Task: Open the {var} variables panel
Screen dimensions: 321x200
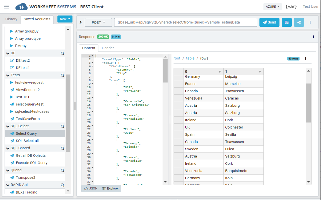Action: [291, 7]
